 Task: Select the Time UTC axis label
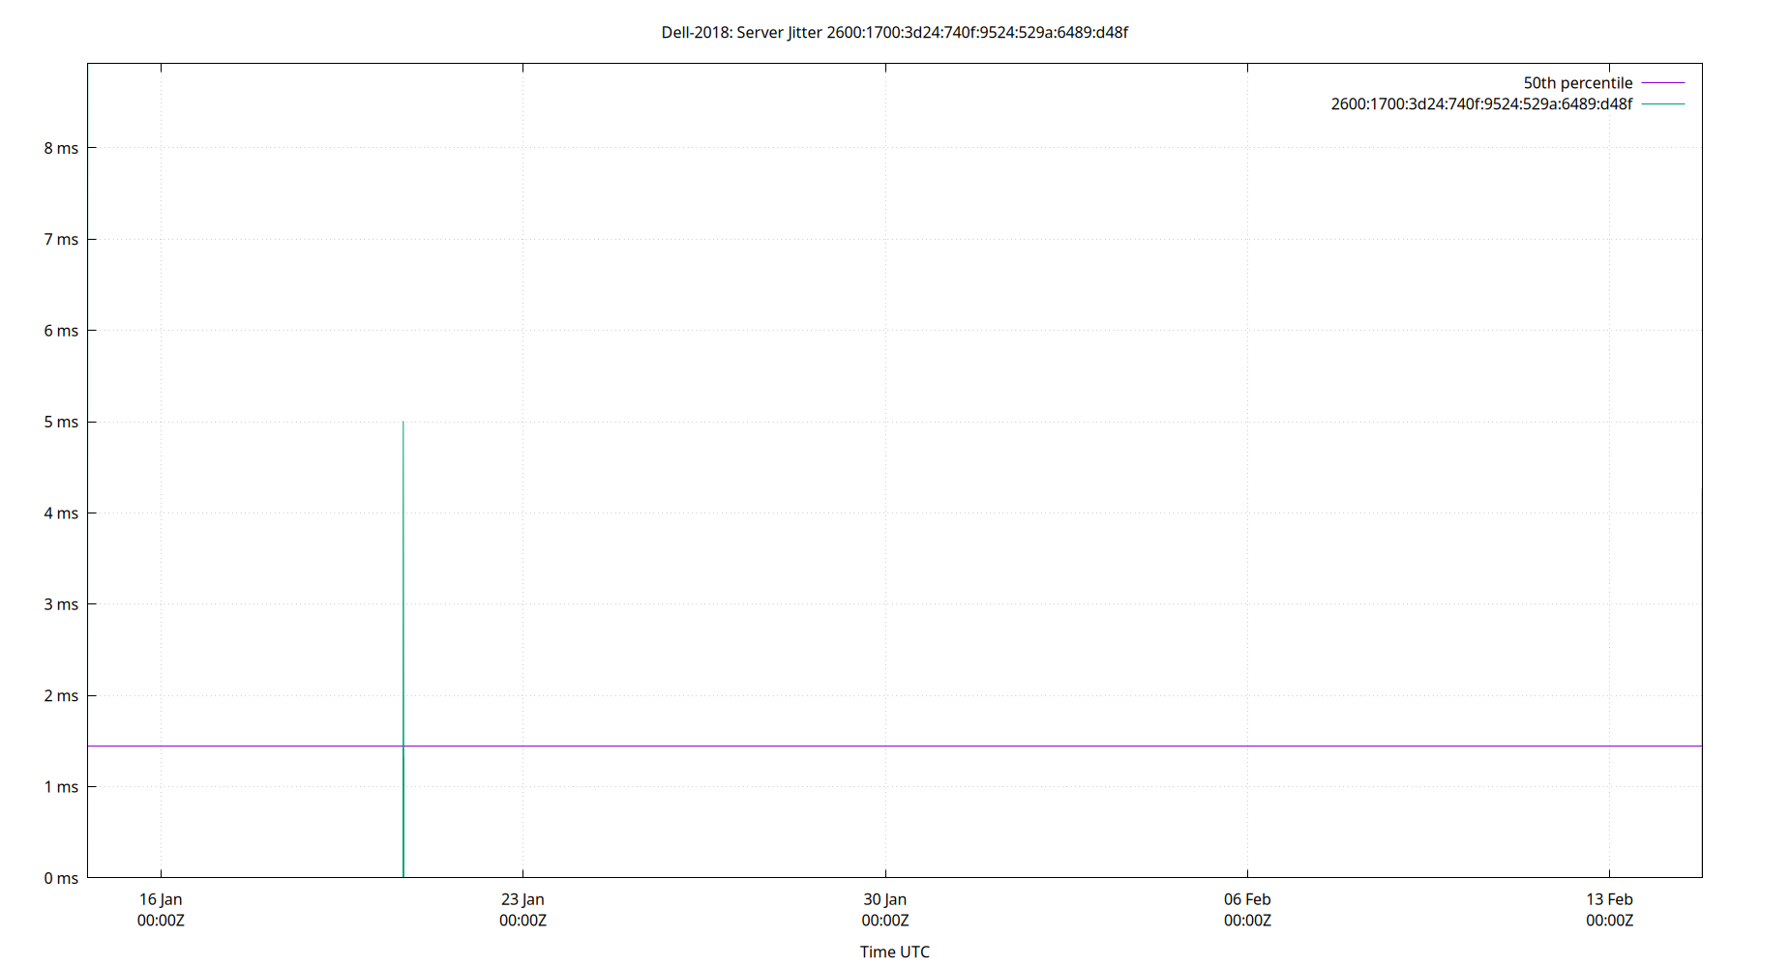coord(894,952)
